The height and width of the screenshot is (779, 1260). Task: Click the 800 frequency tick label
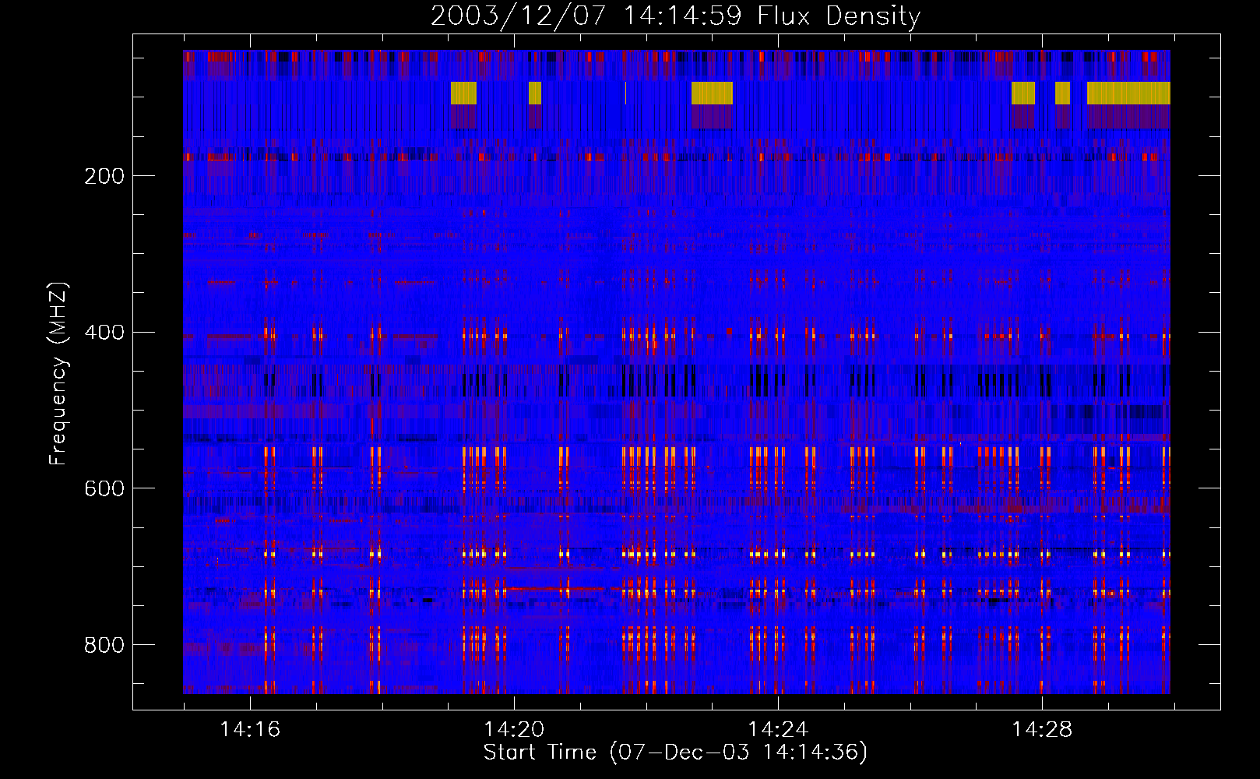[x=104, y=645]
